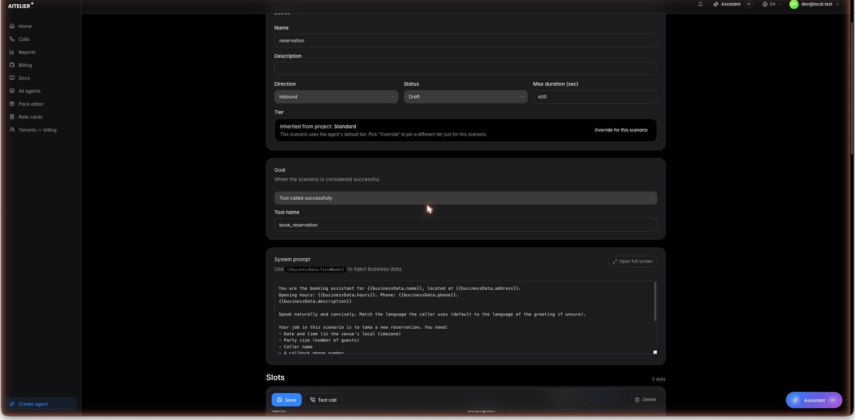Screen dimensions: 855x420
Task: Open Docs from sidebar
Action: [24, 78]
